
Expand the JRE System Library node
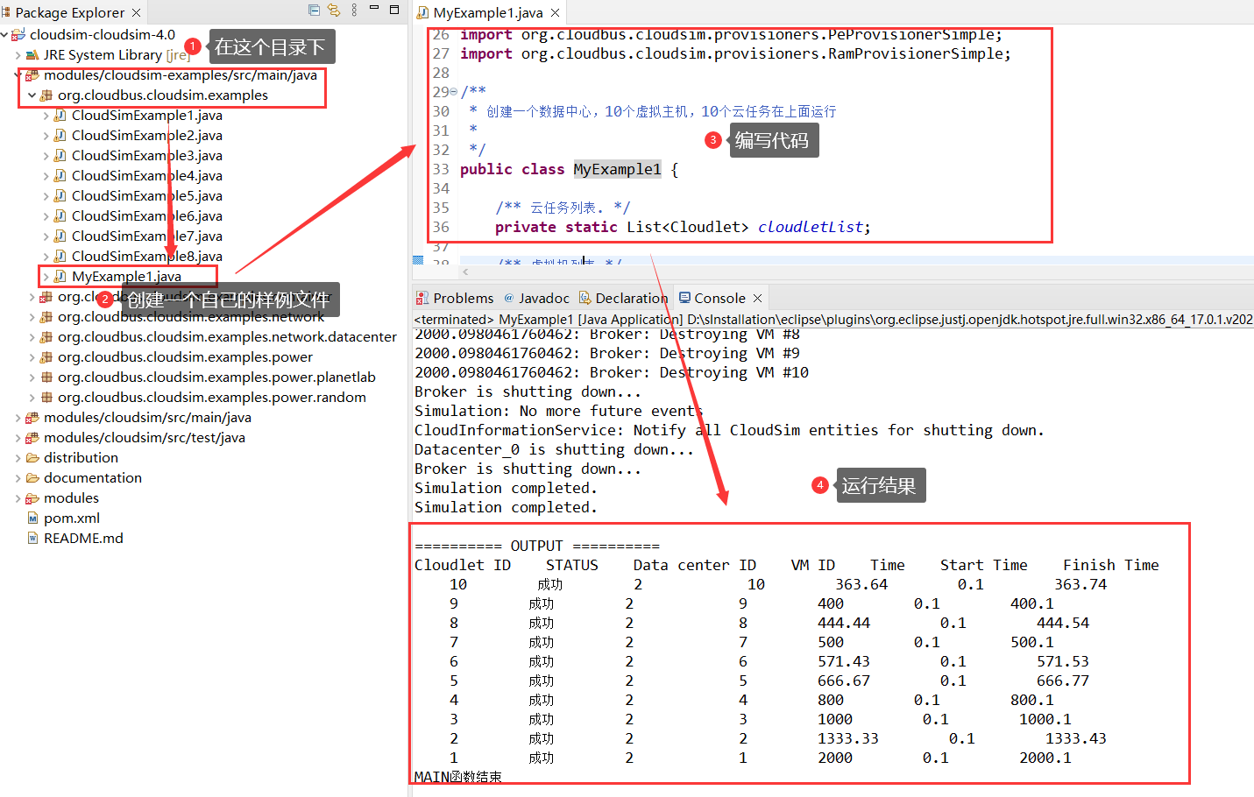click(x=18, y=55)
